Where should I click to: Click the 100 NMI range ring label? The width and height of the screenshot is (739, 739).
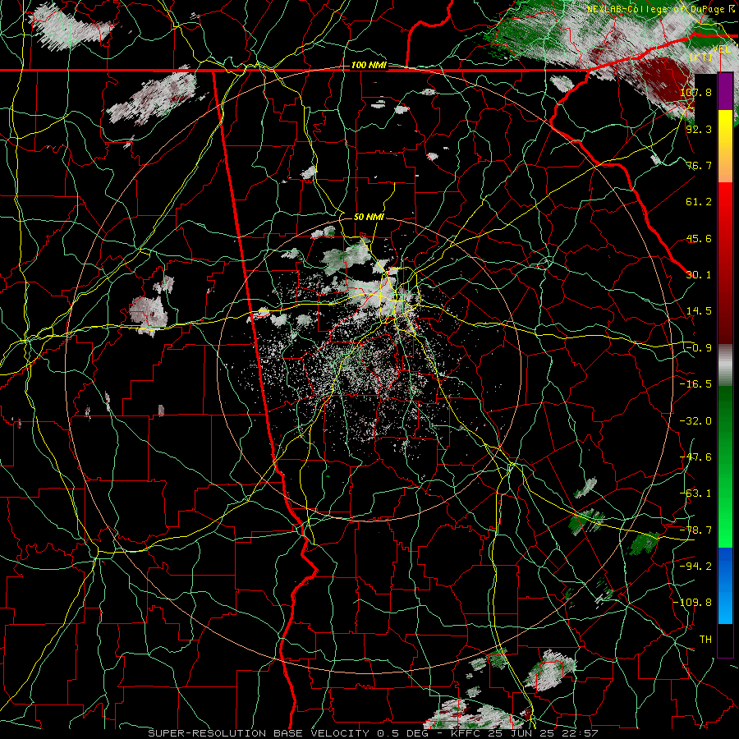coord(369,65)
